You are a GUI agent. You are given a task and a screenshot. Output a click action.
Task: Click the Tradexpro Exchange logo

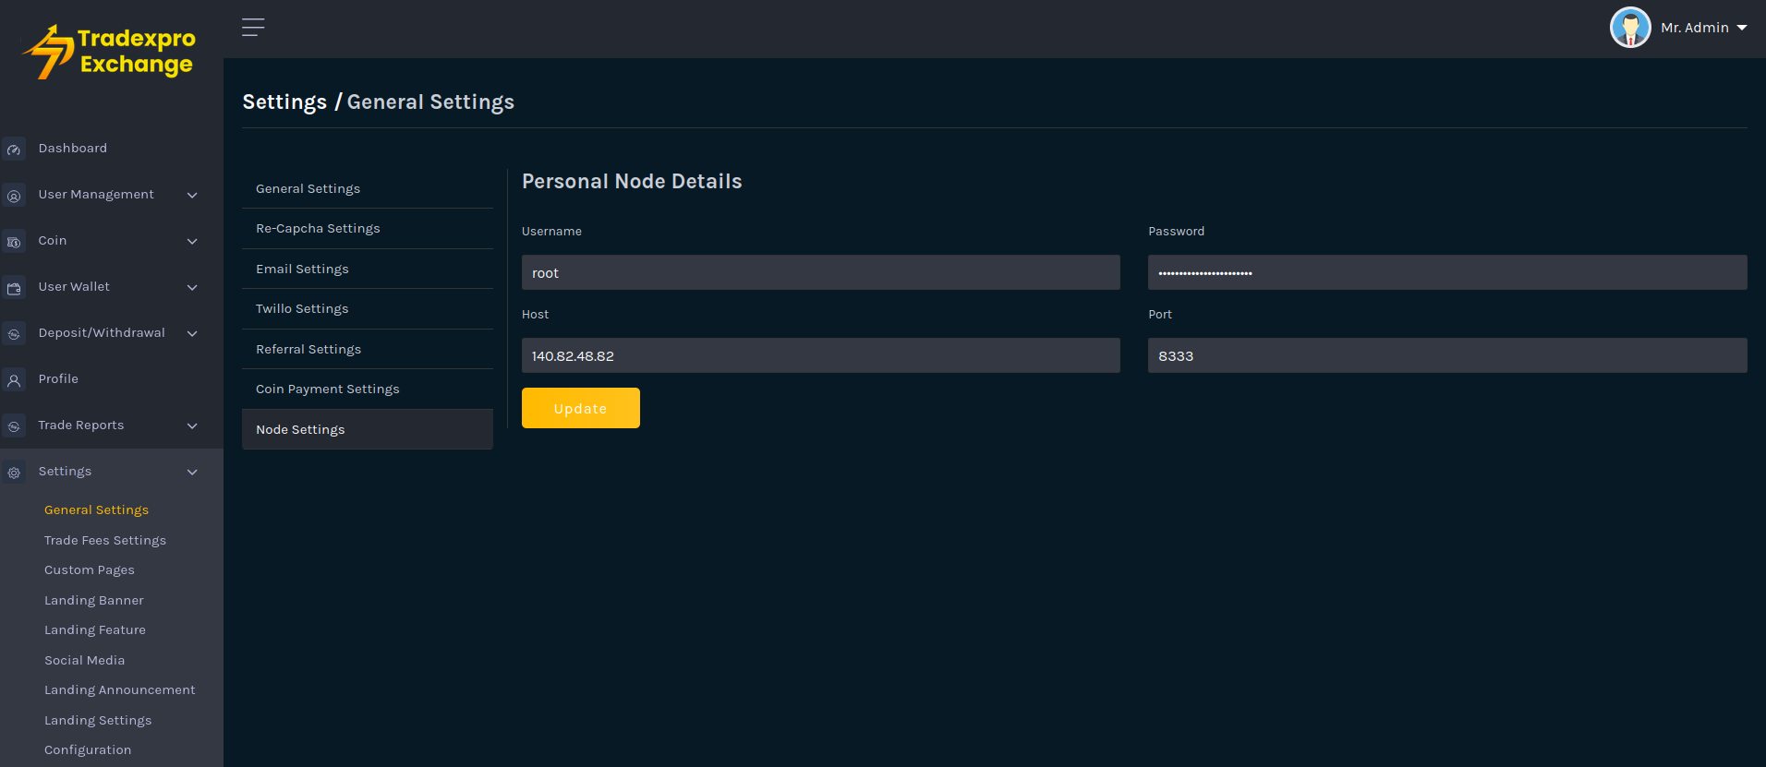[x=111, y=52]
